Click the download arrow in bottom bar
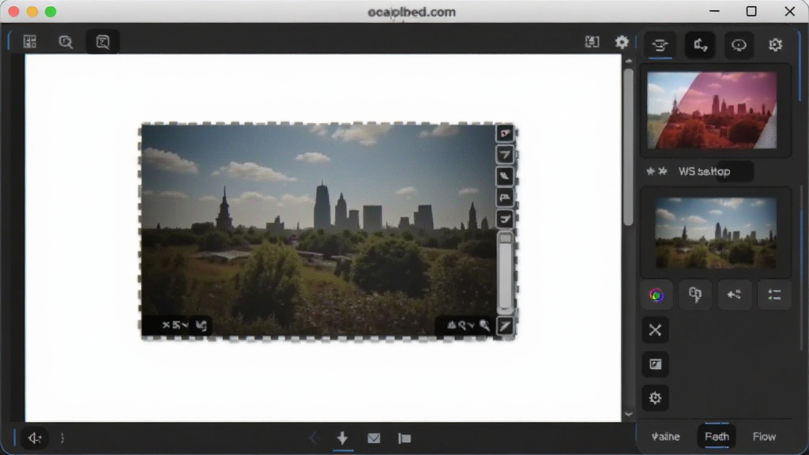This screenshot has width=809, height=455. [x=343, y=438]
